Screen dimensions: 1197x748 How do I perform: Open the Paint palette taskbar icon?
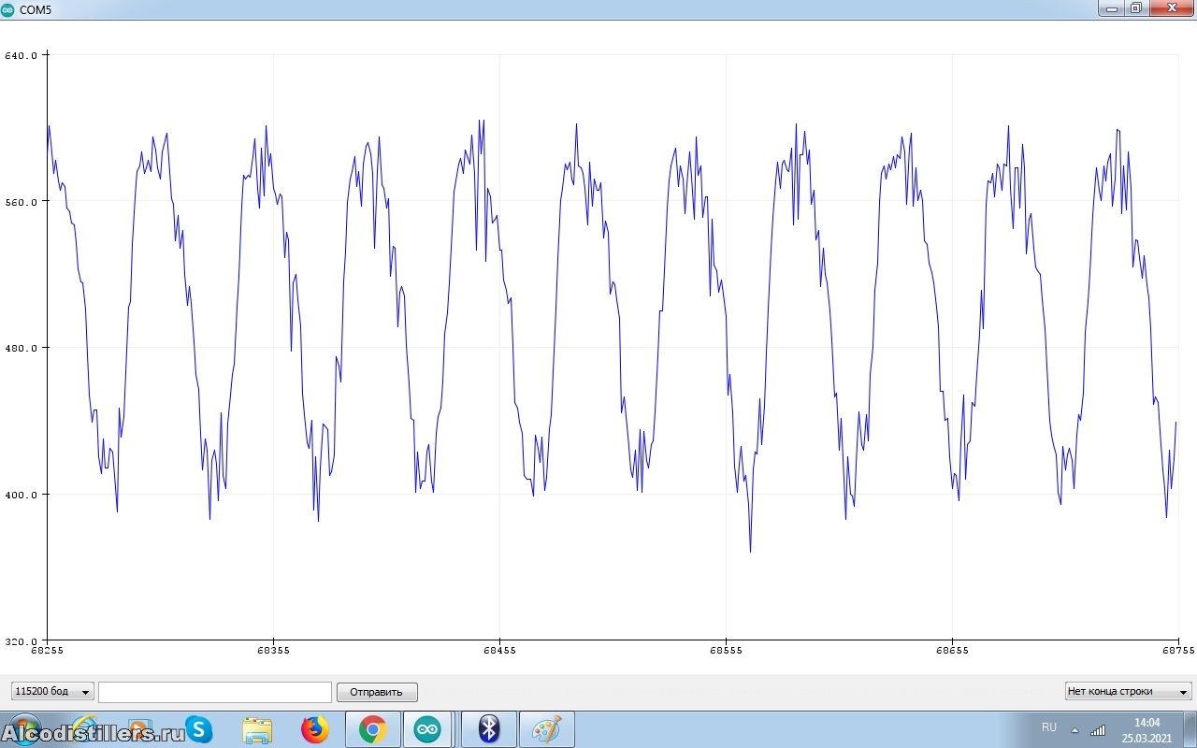[546, 729]
